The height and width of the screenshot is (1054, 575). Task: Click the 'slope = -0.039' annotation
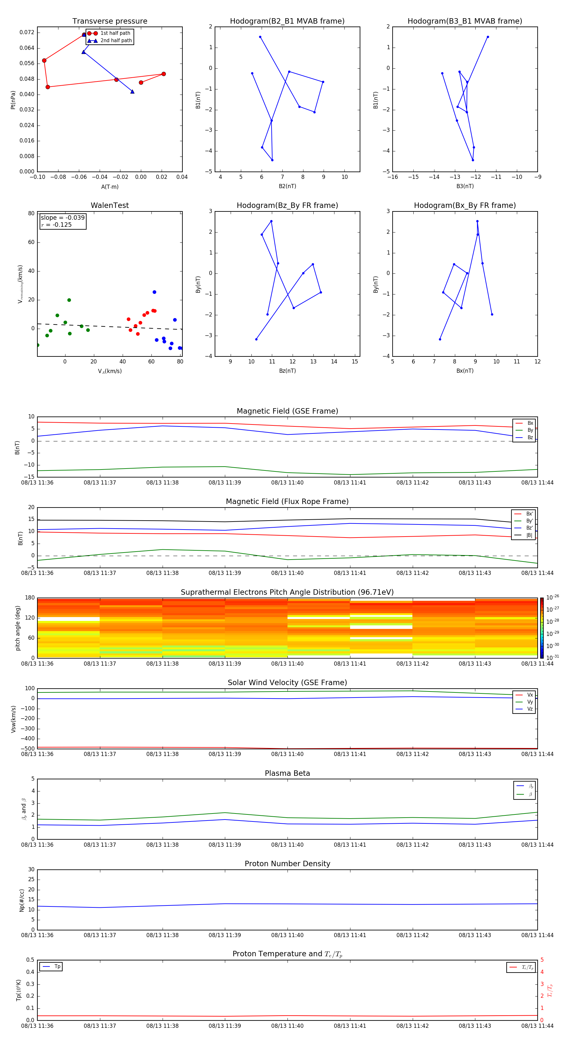[x=63, y=218]
